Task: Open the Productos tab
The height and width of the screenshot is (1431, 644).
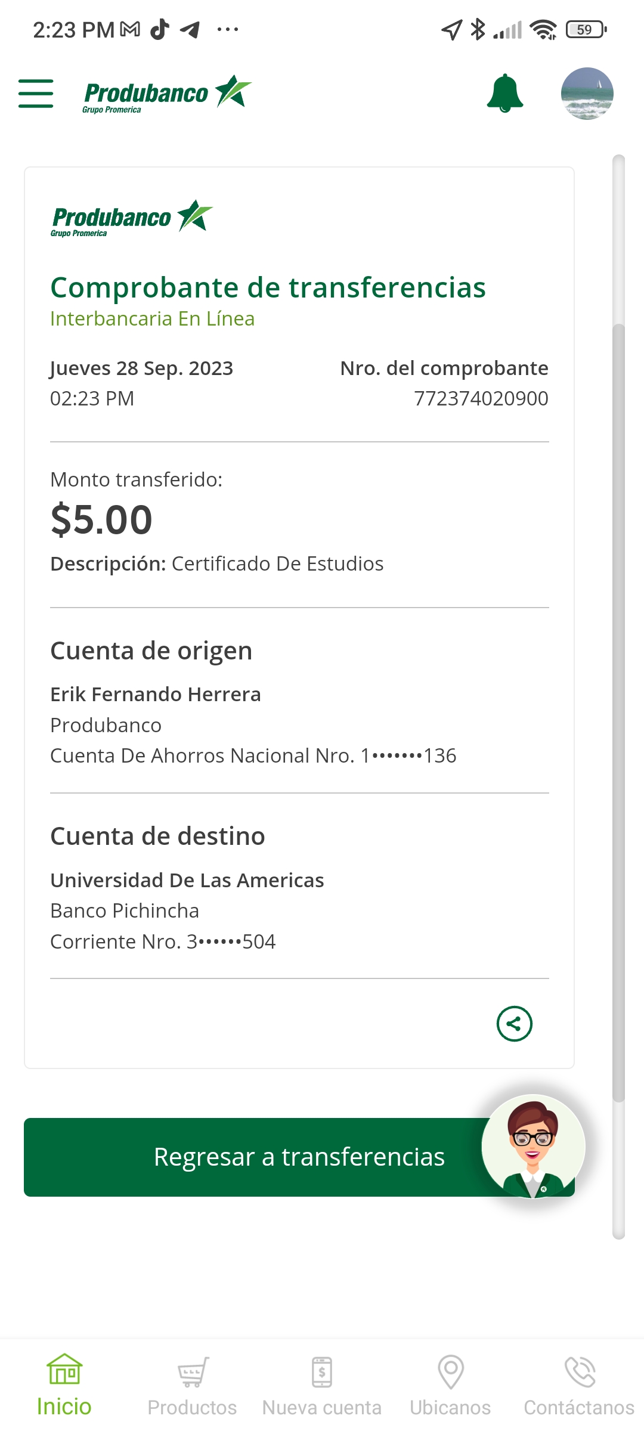Action: click(192, 1386)
